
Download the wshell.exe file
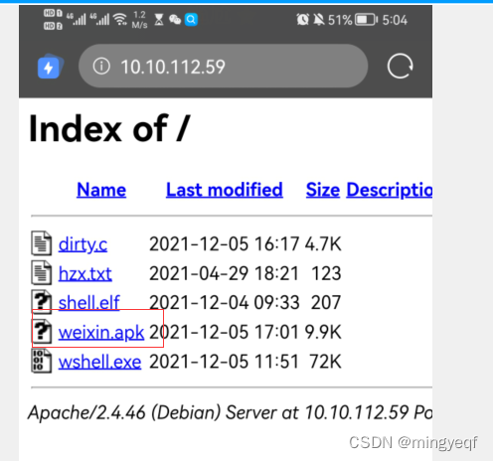pos(99,362)
